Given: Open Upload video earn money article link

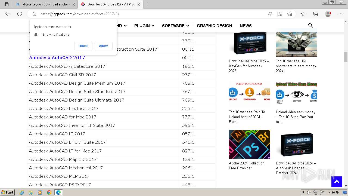Looking at the screenshot, I should [296, 117].
